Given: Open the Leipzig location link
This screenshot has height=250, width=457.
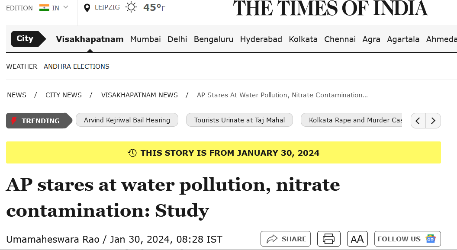Looking at the screenshot, I should (107, 7).
